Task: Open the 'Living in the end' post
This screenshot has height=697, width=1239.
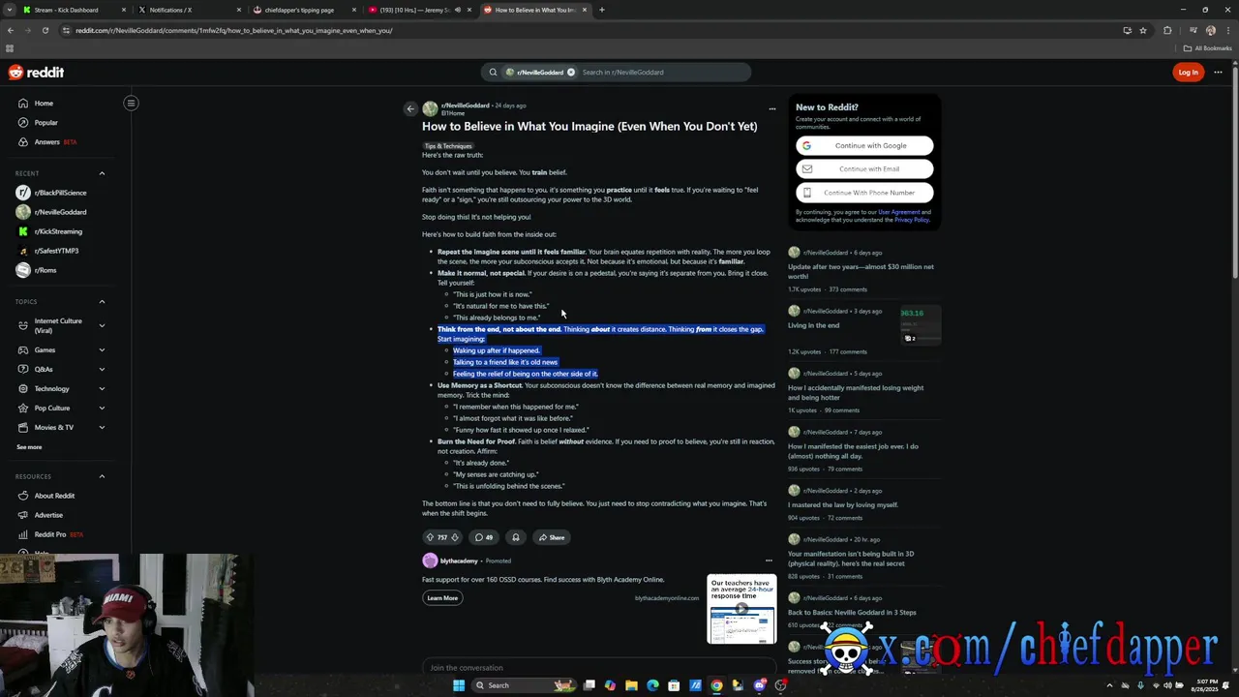Action: tap(813, 325)
